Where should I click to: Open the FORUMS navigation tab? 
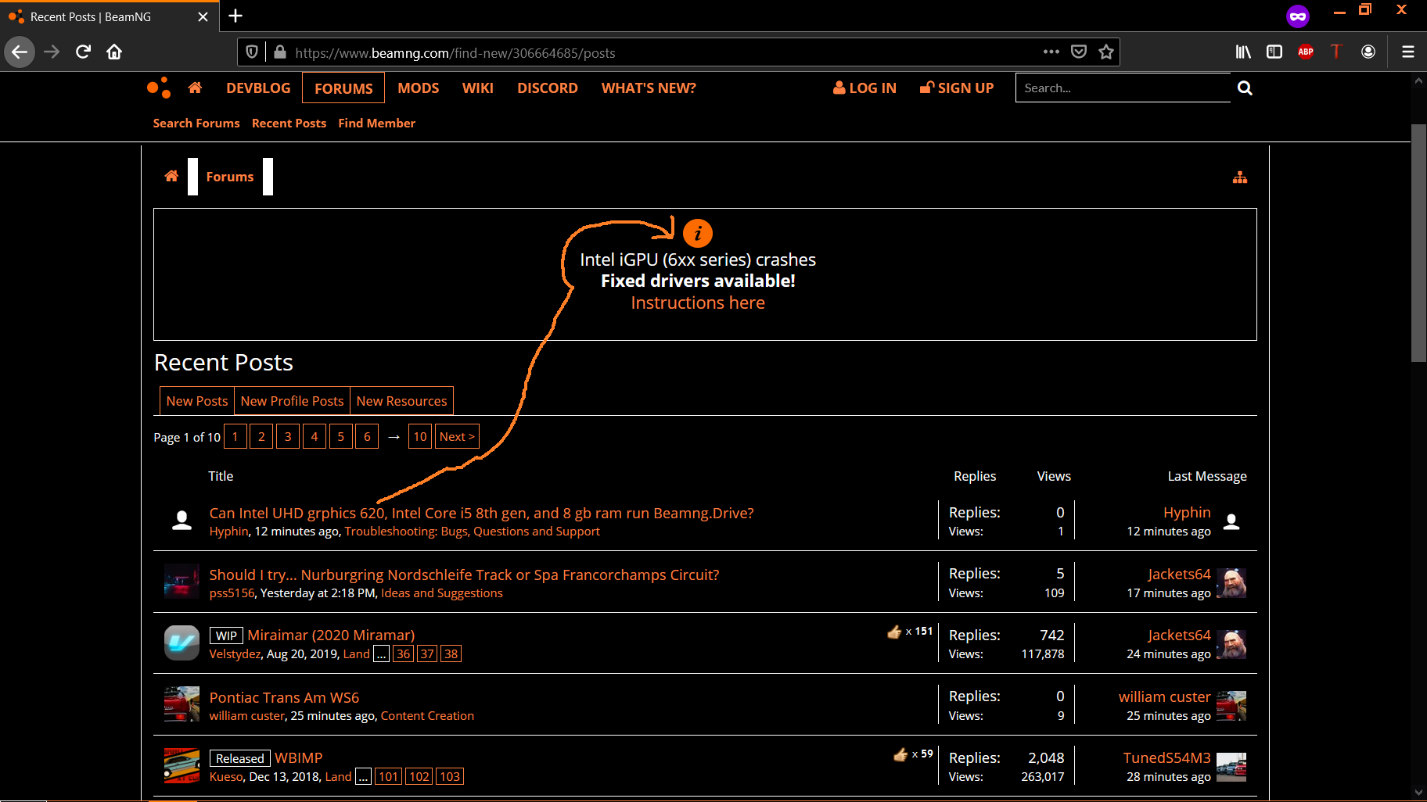[x=343, y=88]
